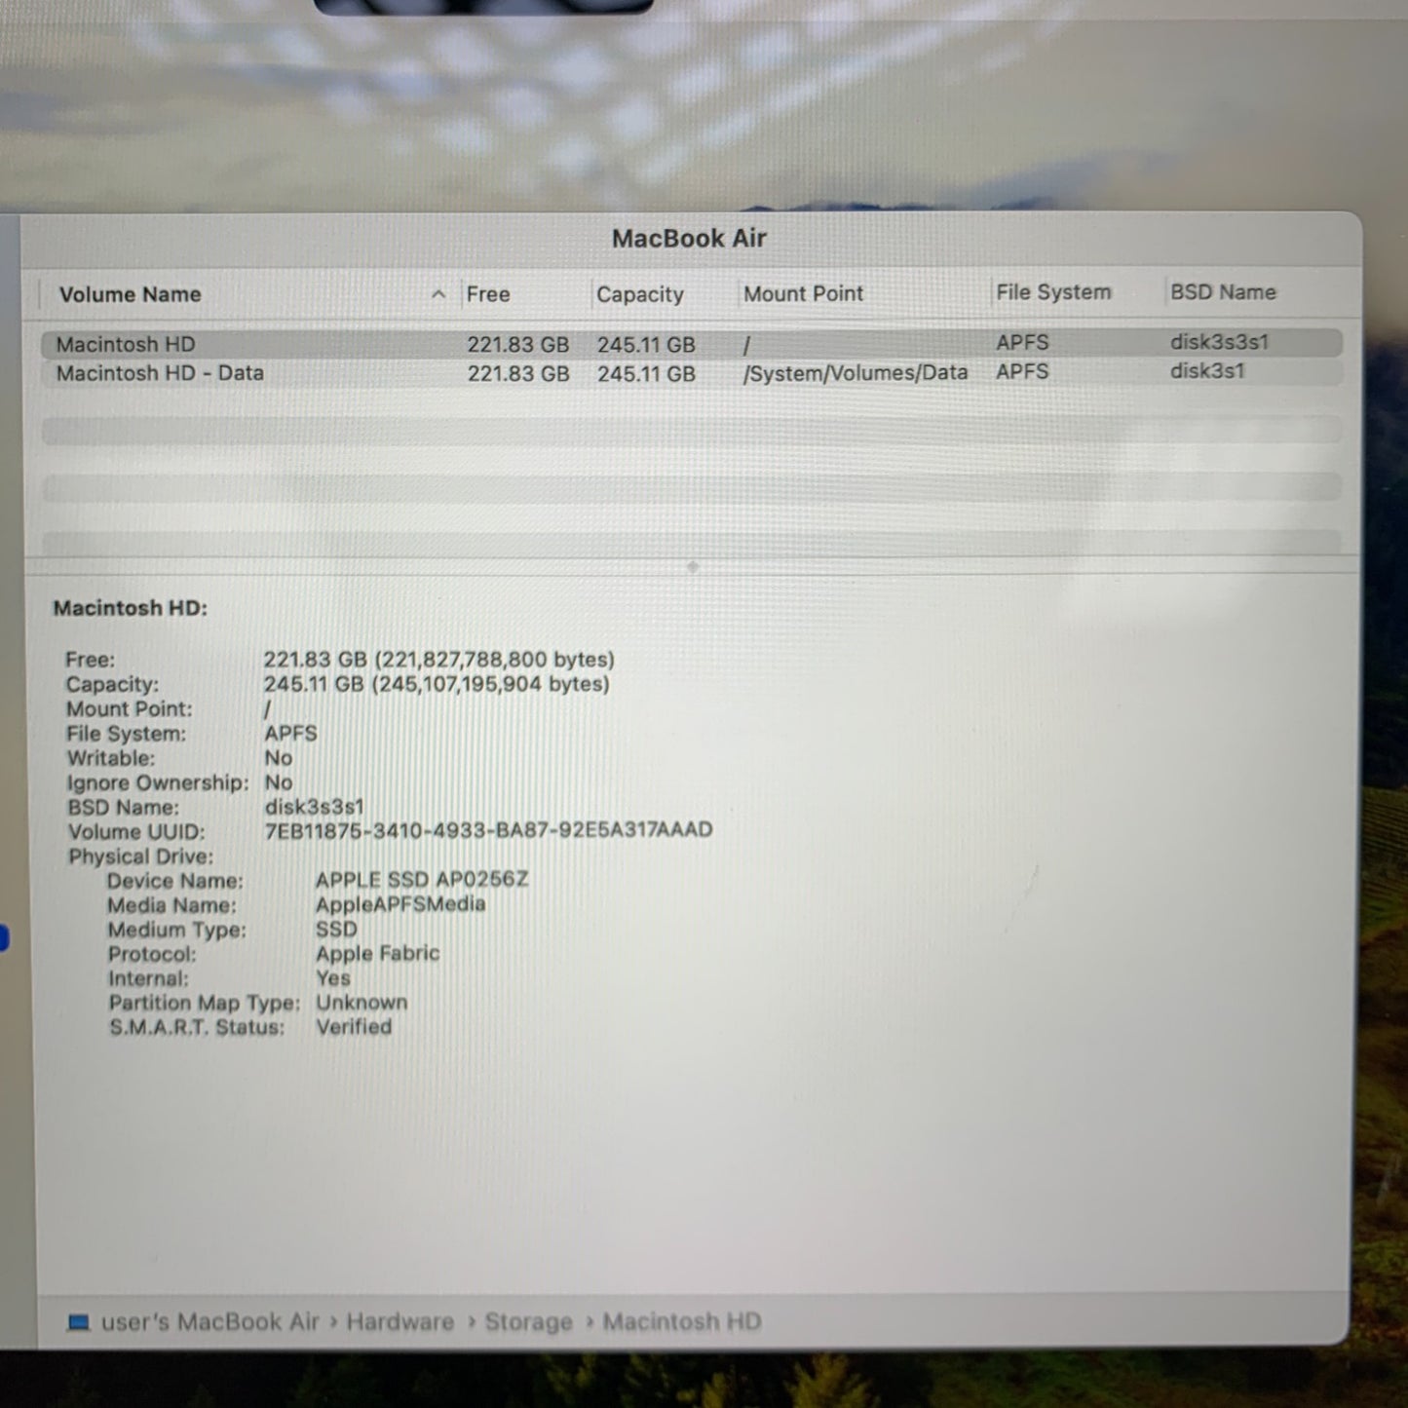Select the Macintosh HD - Data row
The height and width of the screenshot is (1408, 1408).
tap(692, 373)
